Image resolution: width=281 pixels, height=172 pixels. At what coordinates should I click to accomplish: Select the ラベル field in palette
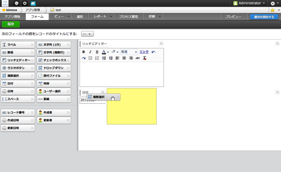pos(18,45)
